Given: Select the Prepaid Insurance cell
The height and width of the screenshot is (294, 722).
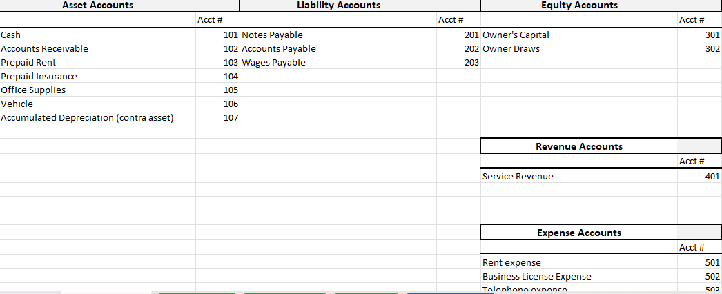Looking at the screenshot, I should click(x=98, y=76).
